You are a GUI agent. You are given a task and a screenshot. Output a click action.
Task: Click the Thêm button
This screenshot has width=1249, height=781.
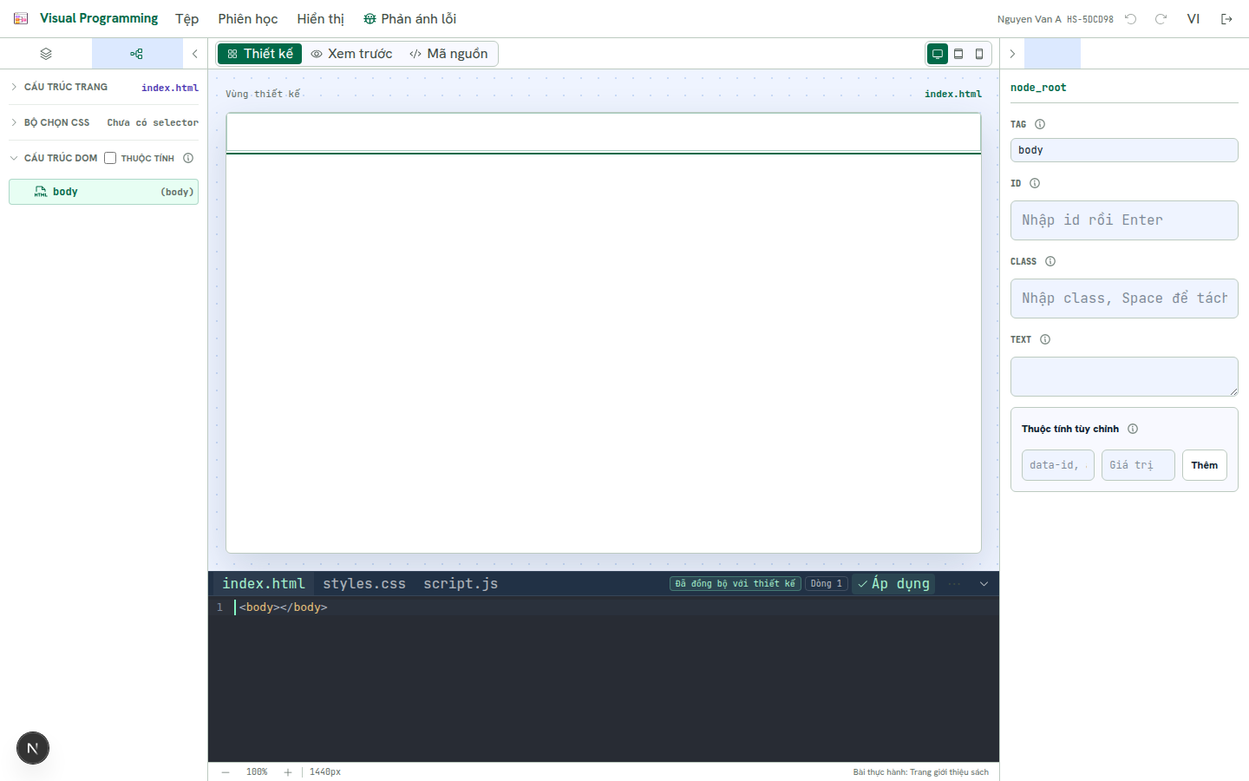pos(1205,465)
